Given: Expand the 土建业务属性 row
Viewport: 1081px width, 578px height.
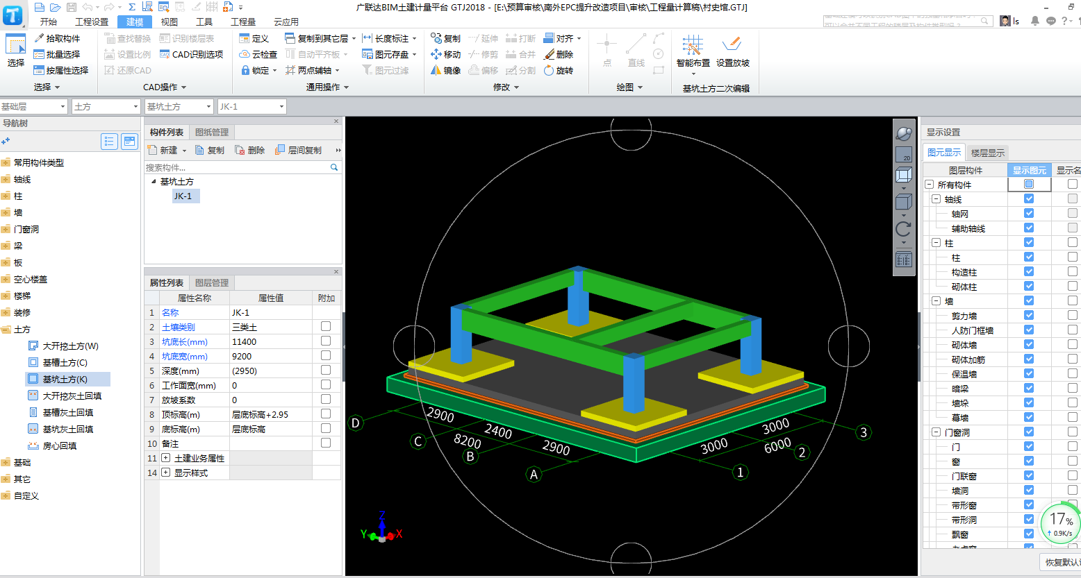Looking at the screenshot, I should pyautogui.click(x=166, y=458).
